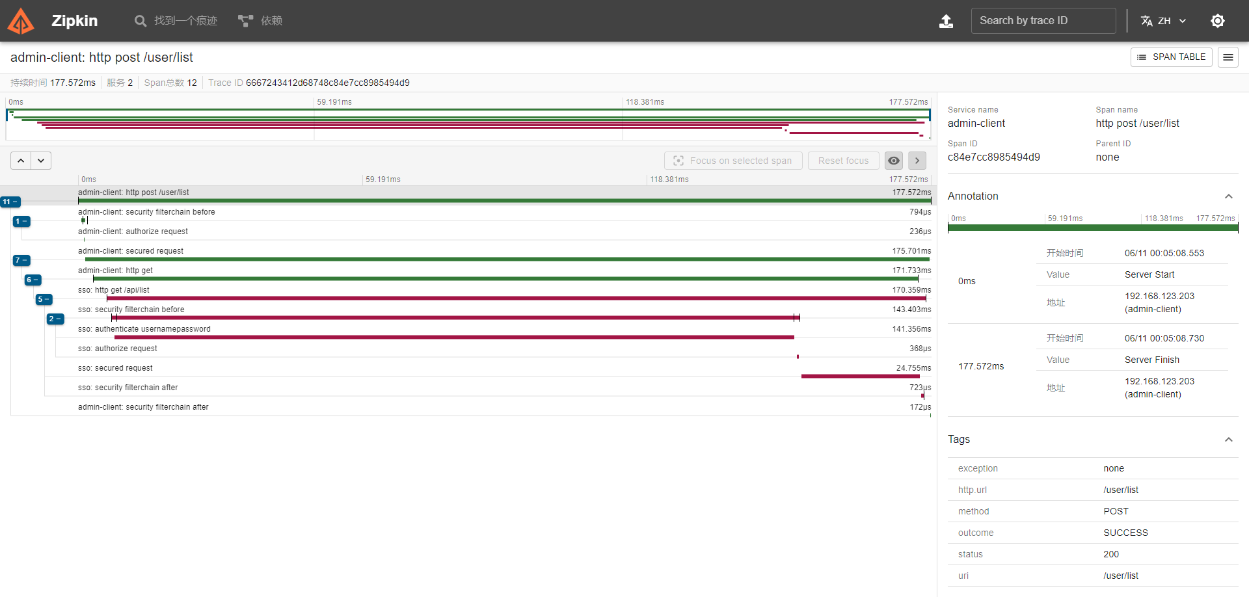
Task: Click the exception tag value none
Action: click(x=1114, y=468)
